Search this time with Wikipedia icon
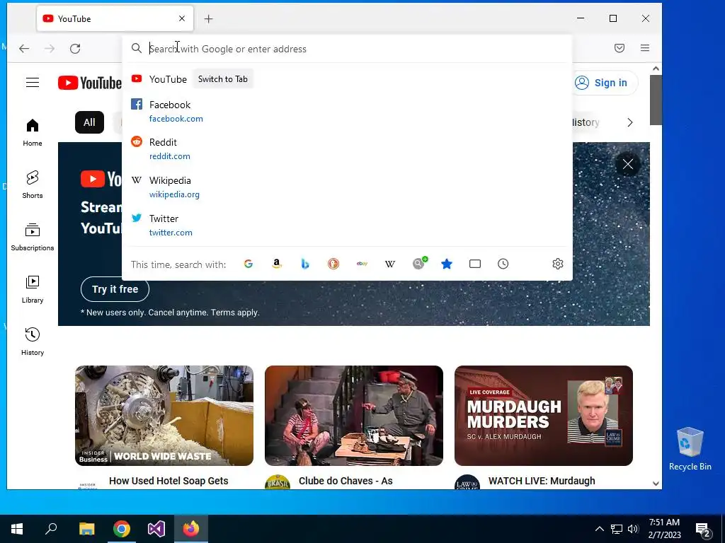Image resolution: width=725 pixels, height=543 pixels. click(390, 264)
